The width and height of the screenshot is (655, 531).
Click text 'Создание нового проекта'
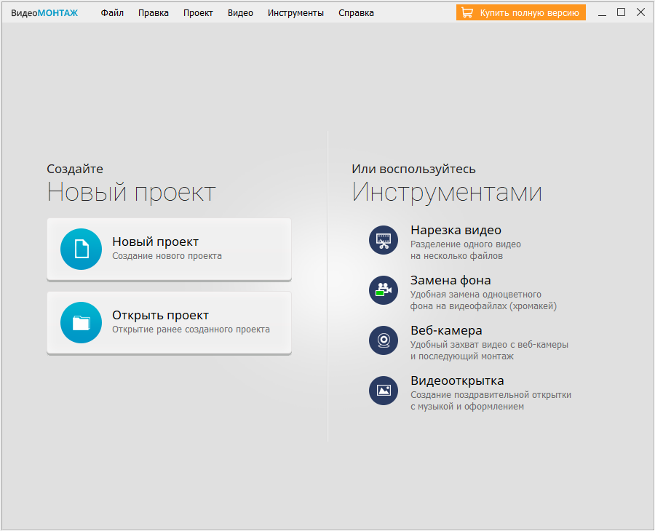167,256
